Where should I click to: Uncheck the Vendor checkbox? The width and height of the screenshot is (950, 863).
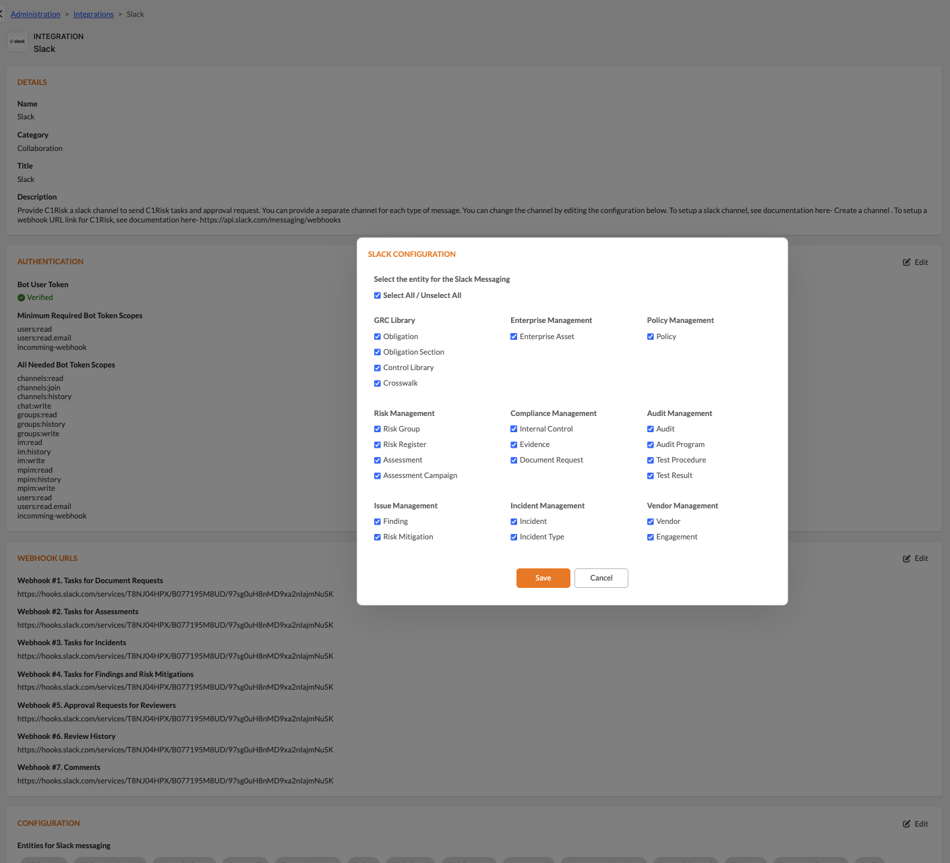(651, 521)
